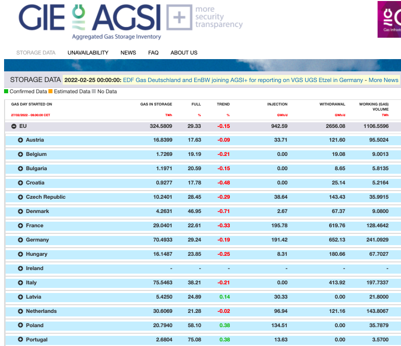
Task: Click France injection value 195.78
Action: pos(279,226)
